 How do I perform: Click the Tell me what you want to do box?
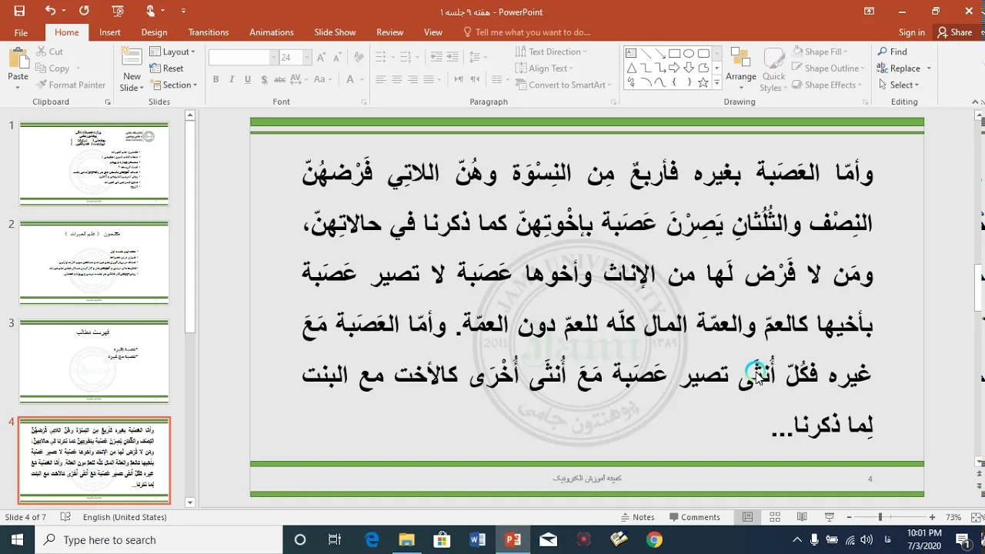527,32
